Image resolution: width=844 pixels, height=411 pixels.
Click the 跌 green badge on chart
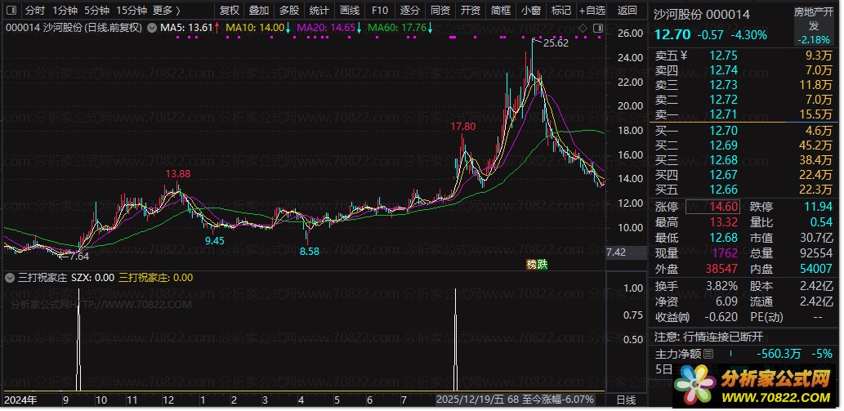(542, 264)
